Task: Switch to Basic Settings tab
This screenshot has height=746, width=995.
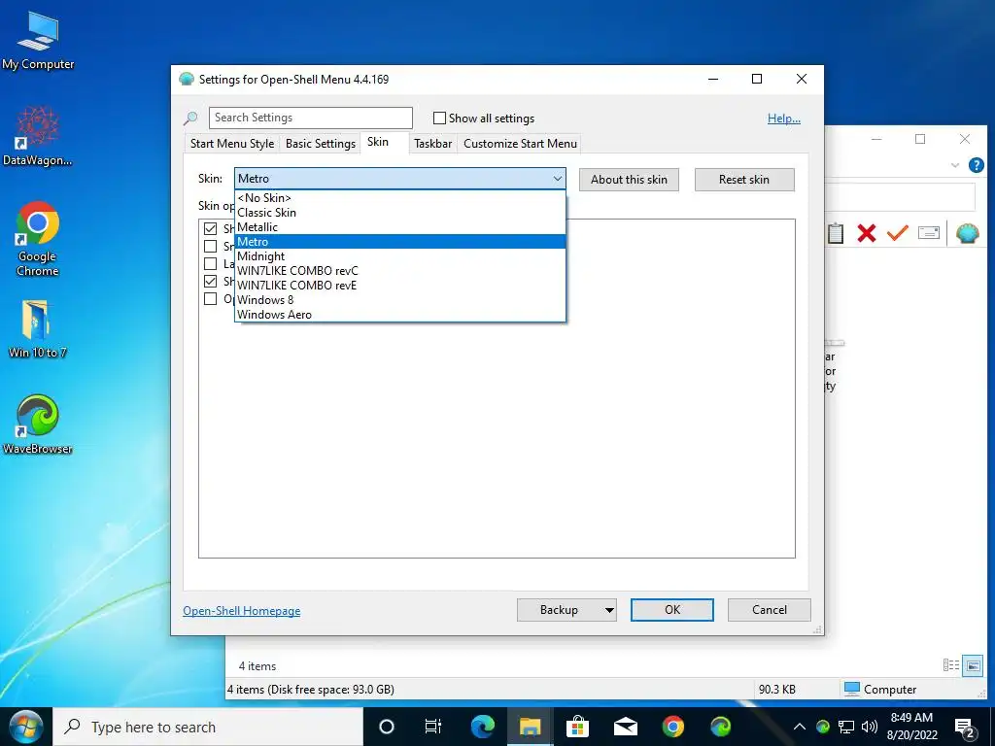Action: 321,144
